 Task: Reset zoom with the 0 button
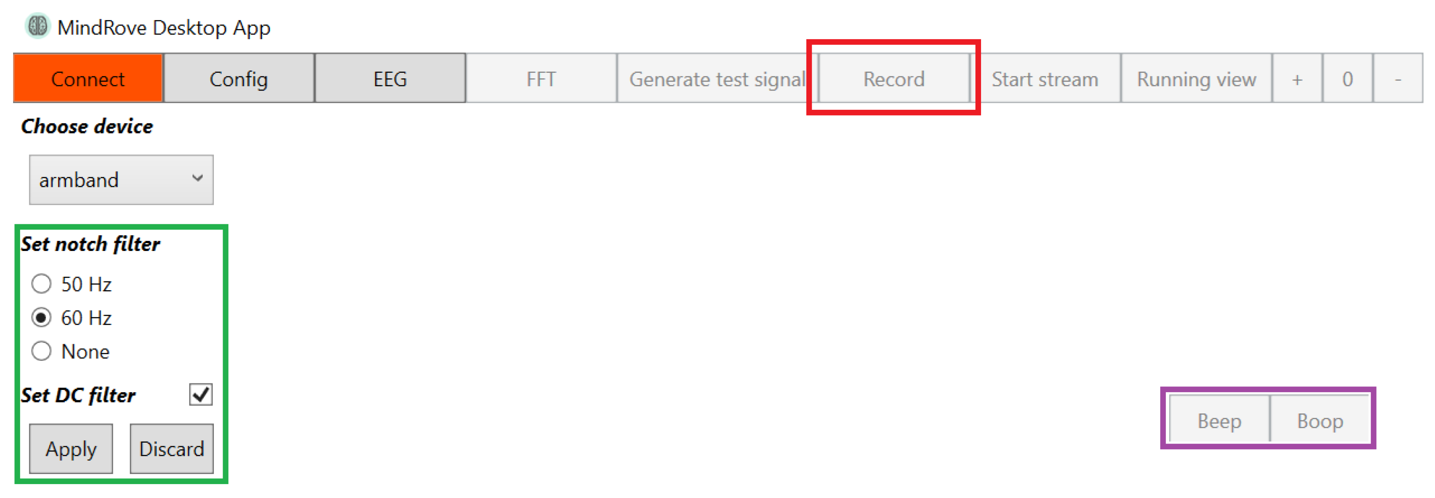1347,78
